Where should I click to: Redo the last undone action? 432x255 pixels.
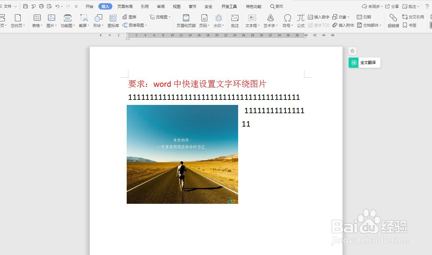tap(68, 6)
